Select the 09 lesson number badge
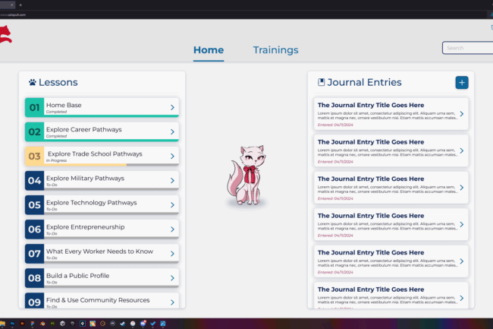The image size is (493, 329). pyautogui.click(x=34, y=302)
